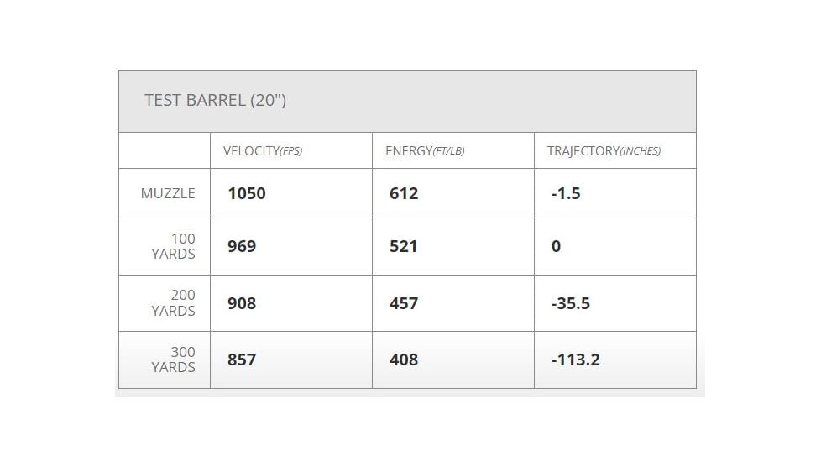Select trajectory value -113.2

(x=575, y=360)
